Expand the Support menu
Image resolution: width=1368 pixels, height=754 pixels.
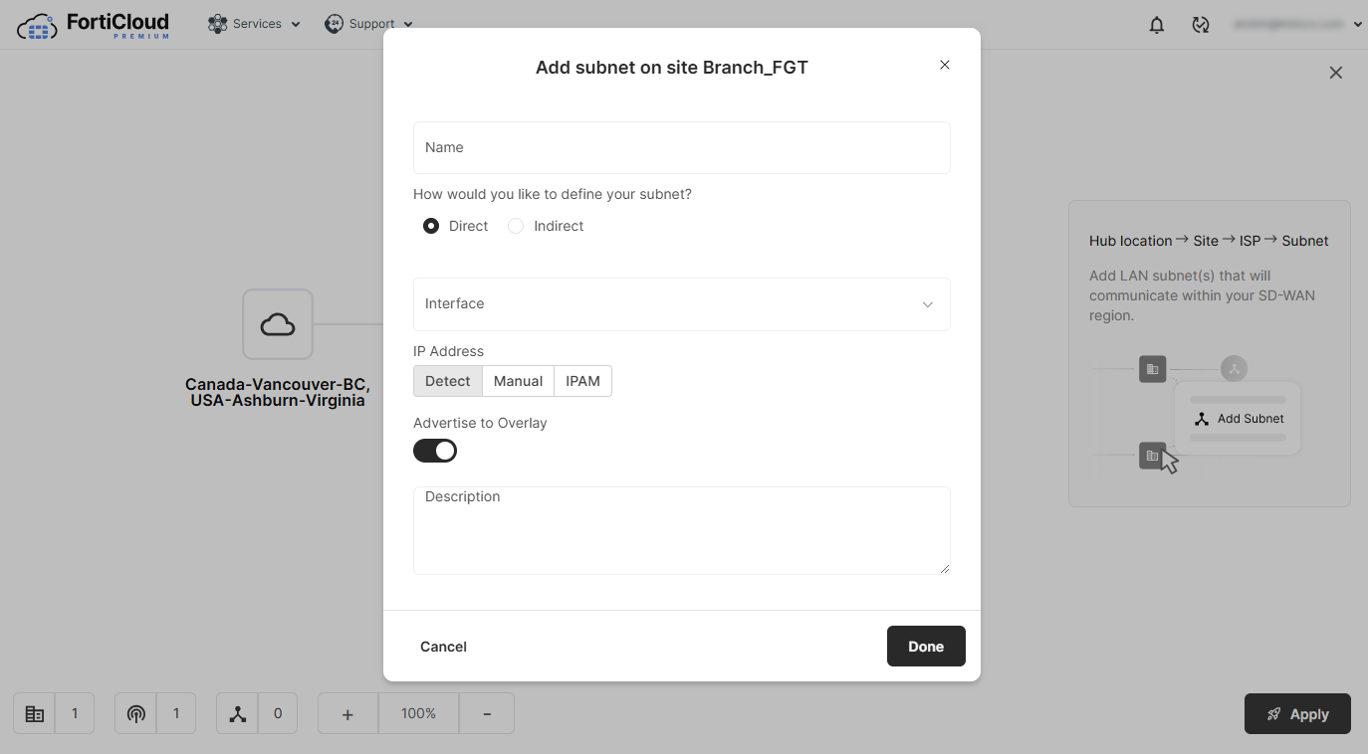click(369, 23)
